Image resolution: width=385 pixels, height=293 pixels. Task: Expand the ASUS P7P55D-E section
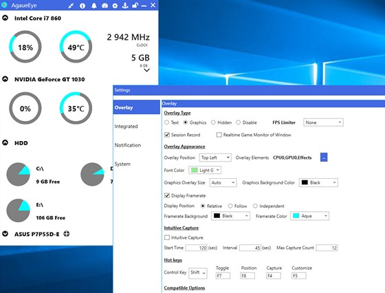click(x=5, y=234)
